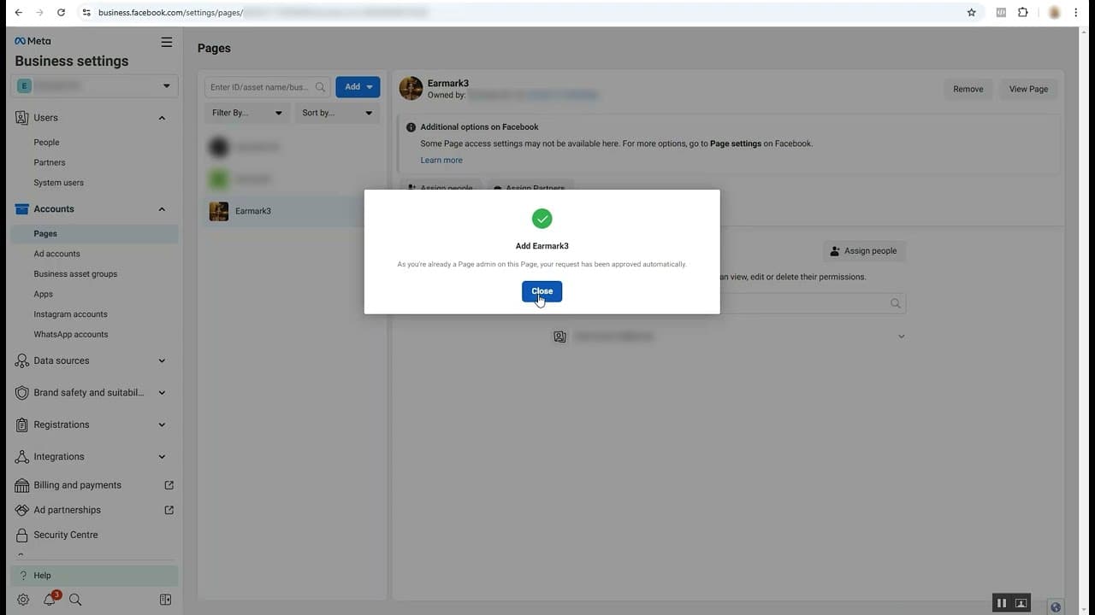Click the Brand safety shield icon
The width and height of the screenshot is (1095, 615).
tap(21, 393)
